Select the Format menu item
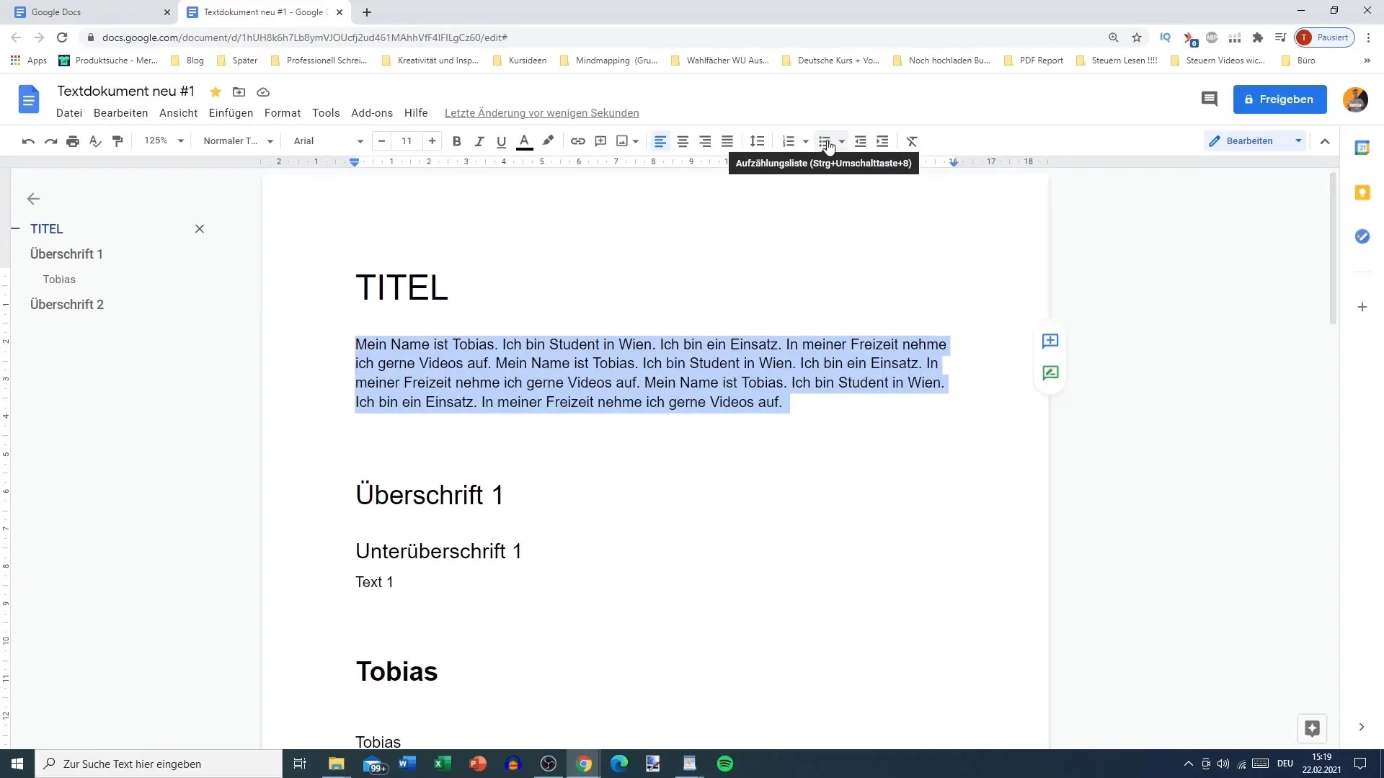 pos(283,113)
